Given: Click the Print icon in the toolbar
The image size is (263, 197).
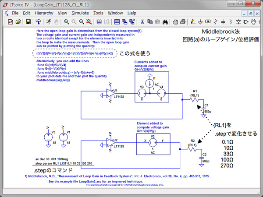Looking at the screenshot, I should click(176, 21).
